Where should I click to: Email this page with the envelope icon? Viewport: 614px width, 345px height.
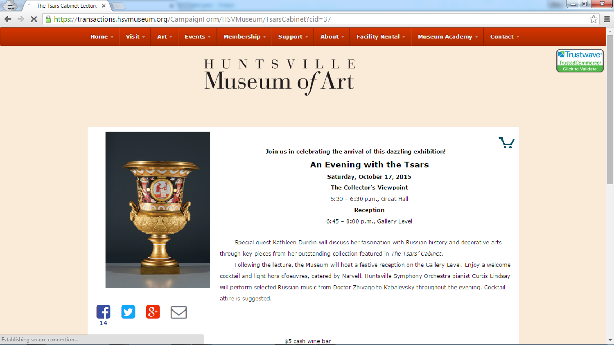[x=179, y=312]
